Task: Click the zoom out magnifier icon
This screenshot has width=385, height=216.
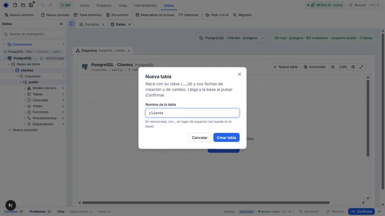Action: click(x=333, y=67)
